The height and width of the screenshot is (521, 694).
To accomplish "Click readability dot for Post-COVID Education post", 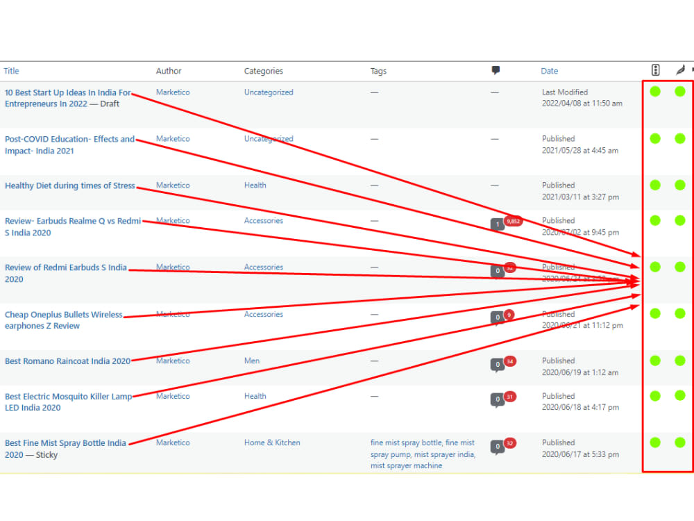I will point(680,139).
